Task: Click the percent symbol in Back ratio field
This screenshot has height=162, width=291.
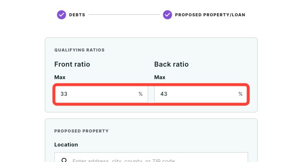Action: coord(240,94)
